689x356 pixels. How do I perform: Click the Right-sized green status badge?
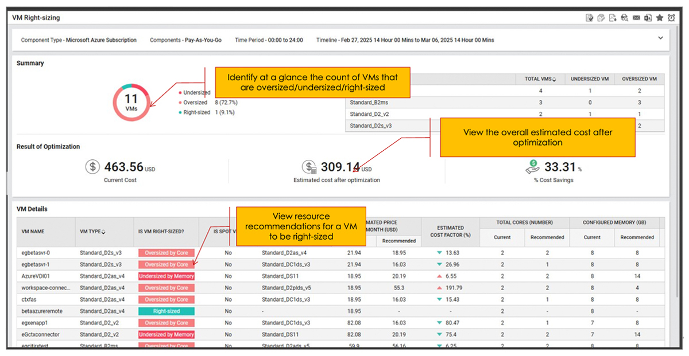point(166,311)
